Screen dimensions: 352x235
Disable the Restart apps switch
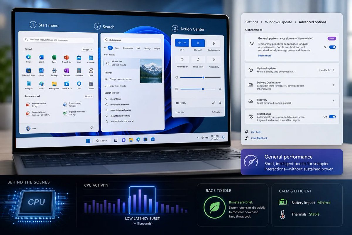pyautogui.click(x=332, y=117)
